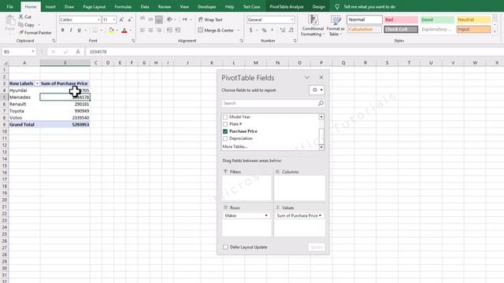Click Tell me what you want to do
The width and height of the screenshot is (504, 283).
click(369, 7)
